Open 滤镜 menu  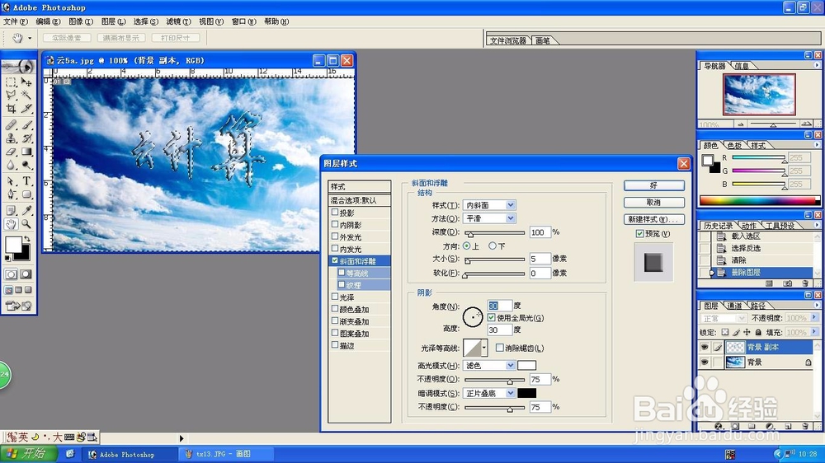pyautogui.click(x=178, y=21)
